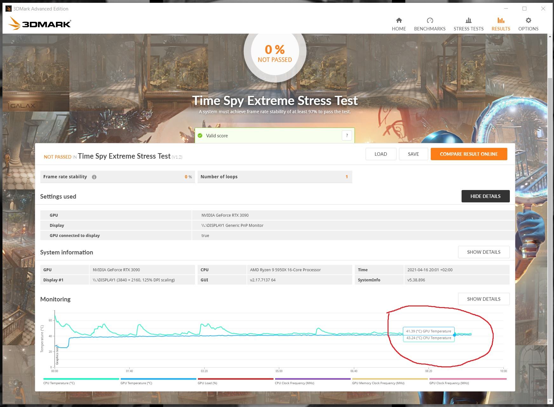Toggle CPU Temperature legend series
Image resolution: width=554 pixels, height=407 pixels.
(81, 381)
